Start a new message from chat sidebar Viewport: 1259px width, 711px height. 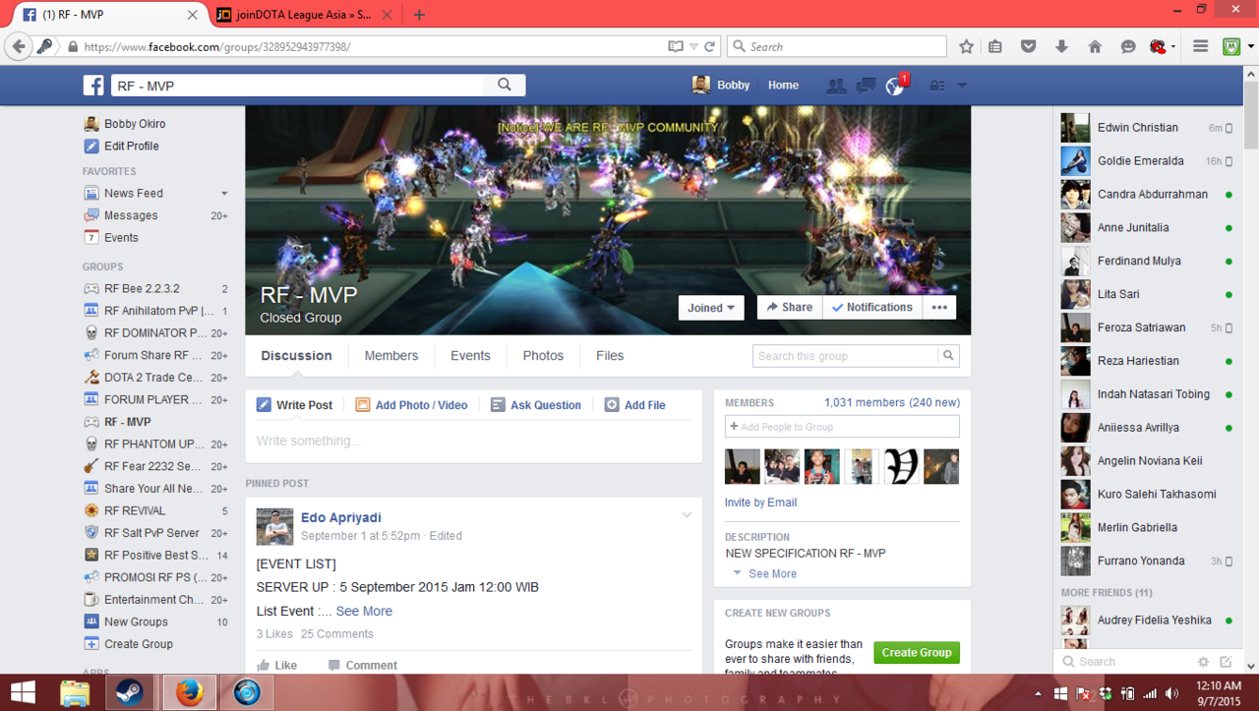coord(1226,662)
